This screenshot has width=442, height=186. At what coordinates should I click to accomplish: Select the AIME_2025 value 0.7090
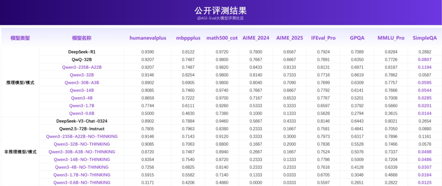click(x=289, y=83)
